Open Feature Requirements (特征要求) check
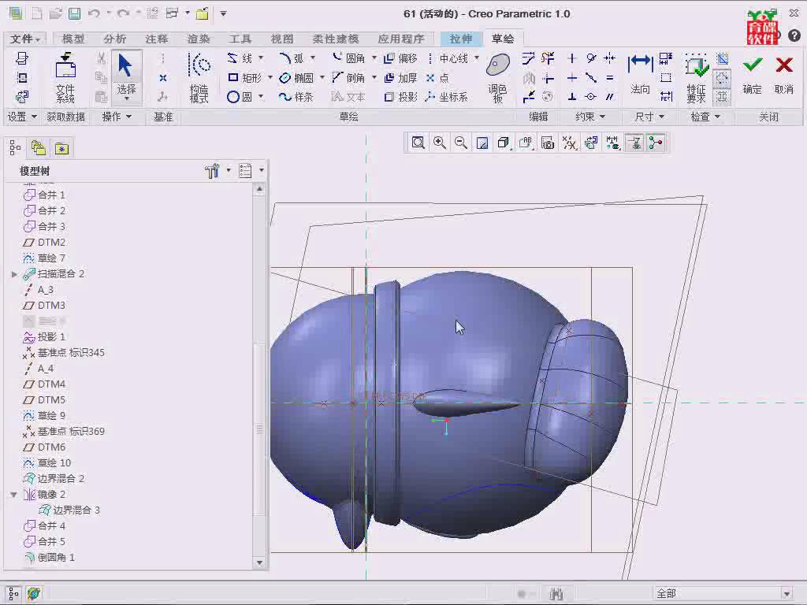The image size is (807, 605). (x=697, y=77)
